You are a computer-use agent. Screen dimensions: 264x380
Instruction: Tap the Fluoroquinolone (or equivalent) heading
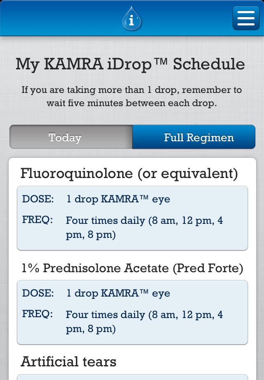(x=129, y=173)
